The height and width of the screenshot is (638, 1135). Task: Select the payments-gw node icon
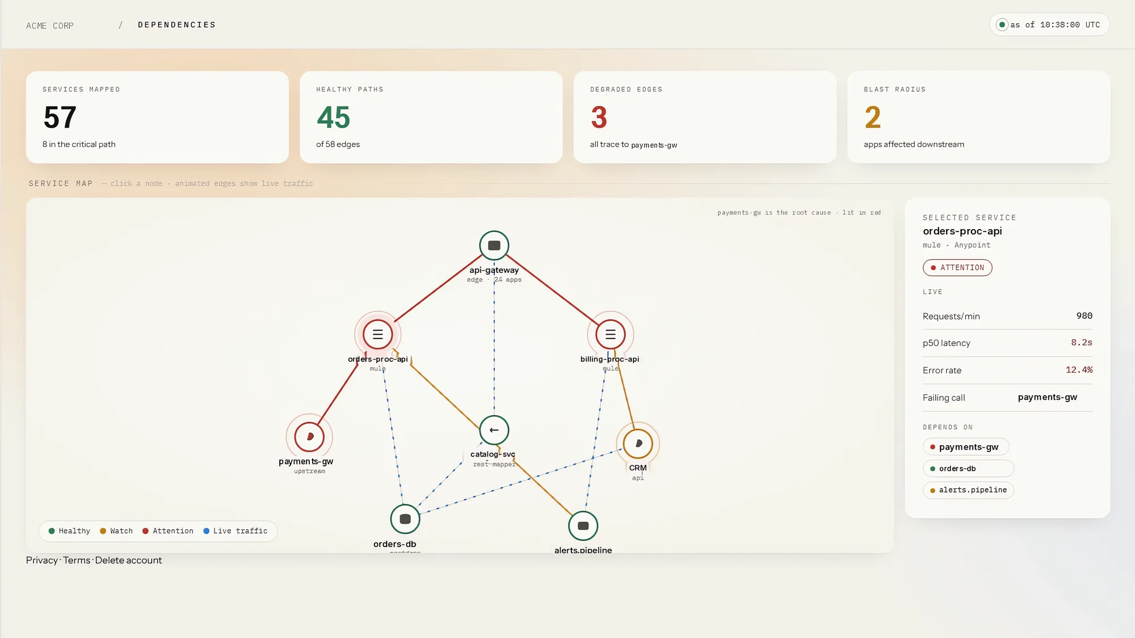309,437
